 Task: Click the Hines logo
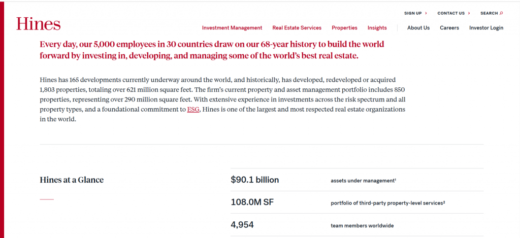(x=38, y=24)
